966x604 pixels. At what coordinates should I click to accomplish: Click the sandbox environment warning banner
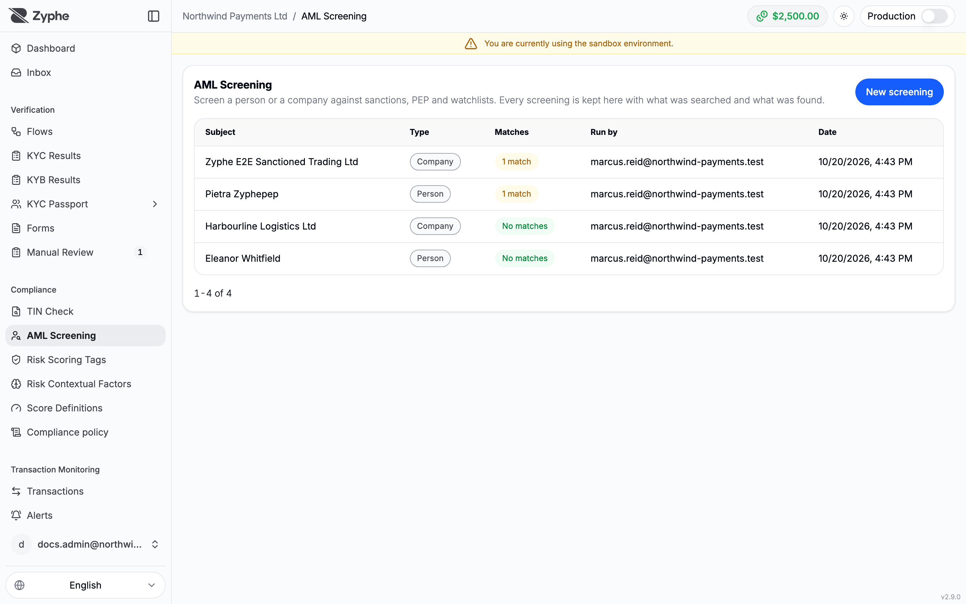[569, 44]
